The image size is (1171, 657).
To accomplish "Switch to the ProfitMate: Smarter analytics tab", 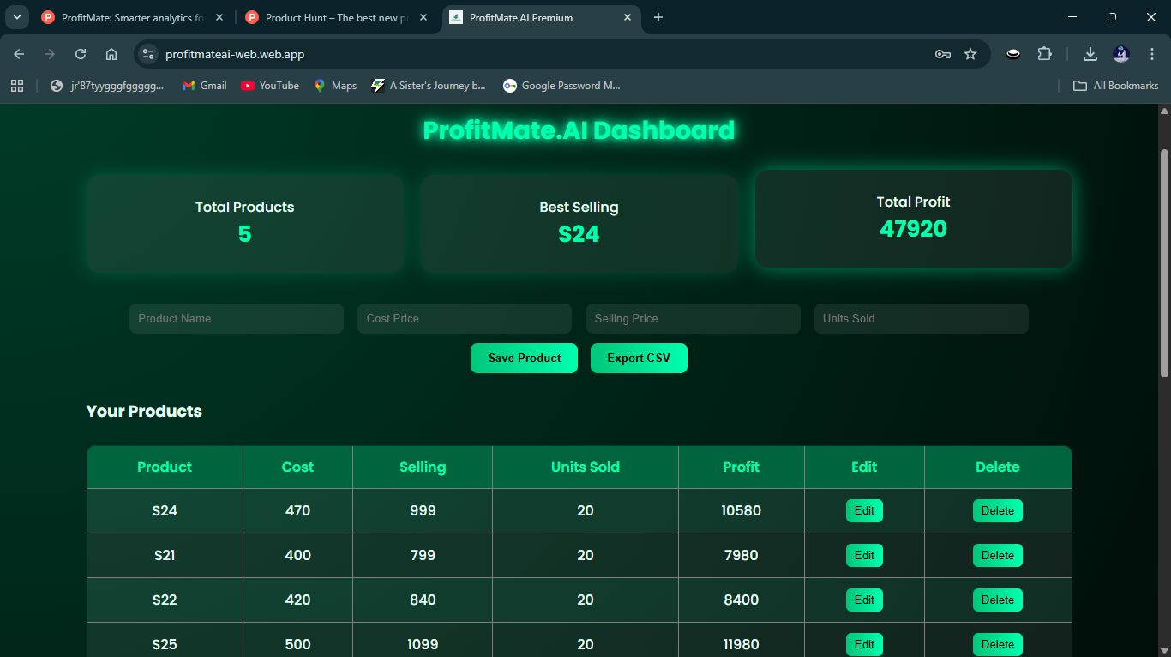I will click(x=129, y=17).
